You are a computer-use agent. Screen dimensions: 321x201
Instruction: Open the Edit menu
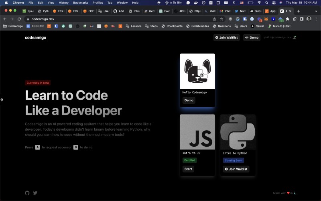(x=41, y=3)
